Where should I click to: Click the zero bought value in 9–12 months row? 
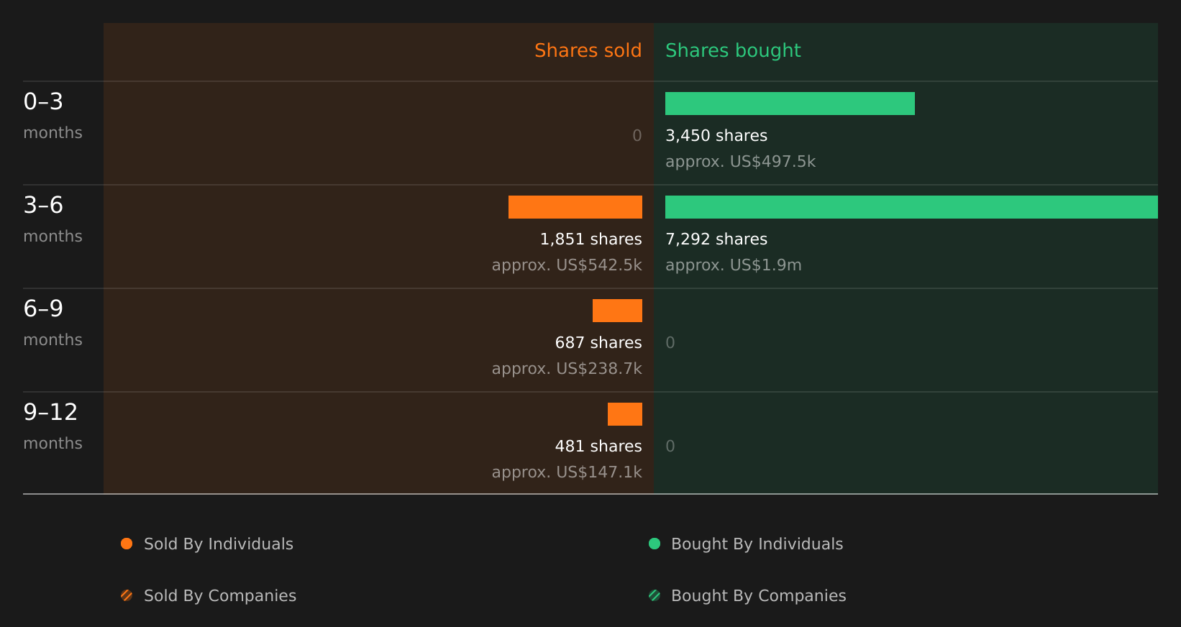pyautogui.click(x=670, y=447)
